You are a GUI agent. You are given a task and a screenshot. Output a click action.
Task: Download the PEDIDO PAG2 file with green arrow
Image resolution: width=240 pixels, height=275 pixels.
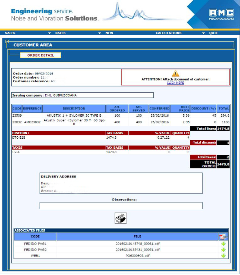224,250
